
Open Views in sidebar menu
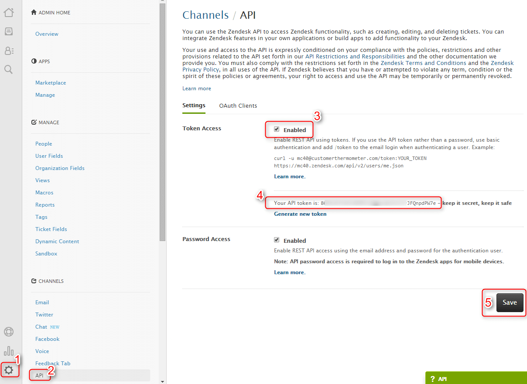(43, 180)
